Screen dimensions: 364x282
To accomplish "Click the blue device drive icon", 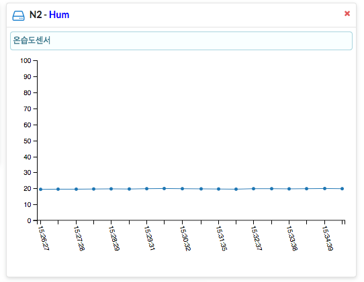I will [x=18, y=15].
